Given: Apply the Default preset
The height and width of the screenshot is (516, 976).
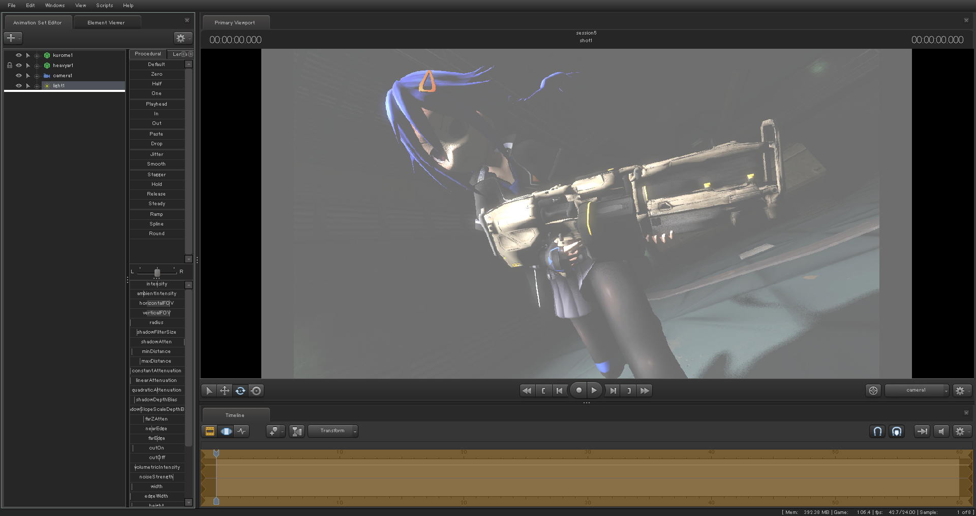Looking at the screenshot, I should 157,64.
